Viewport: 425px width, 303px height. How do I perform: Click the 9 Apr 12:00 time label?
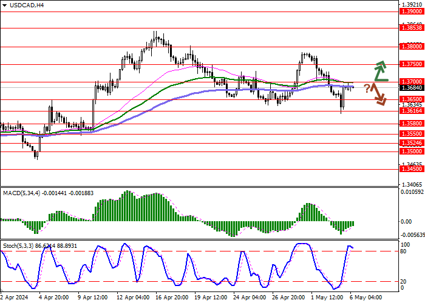point(93,297)
